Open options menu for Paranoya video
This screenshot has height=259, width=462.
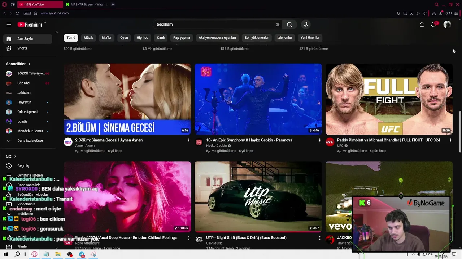[x=319, y=141]
